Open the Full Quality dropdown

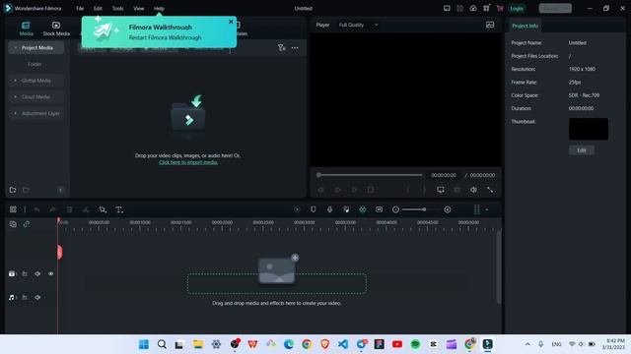(358, 25)
